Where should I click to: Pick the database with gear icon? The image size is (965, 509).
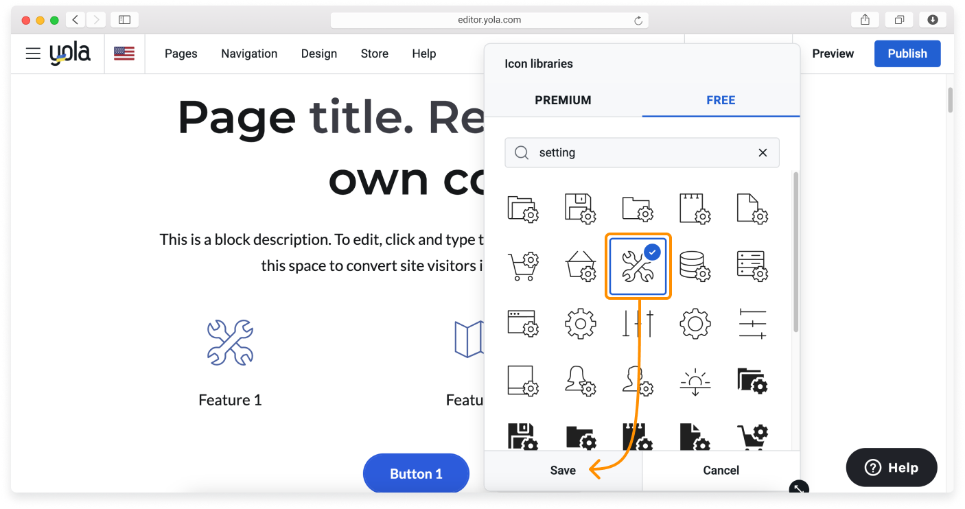695,265
